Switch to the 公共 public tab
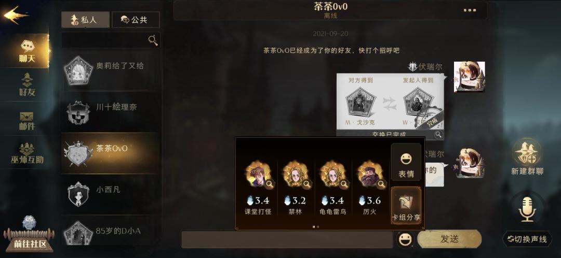Viewport: 561px width, 258px height. (x=136, y=19)
